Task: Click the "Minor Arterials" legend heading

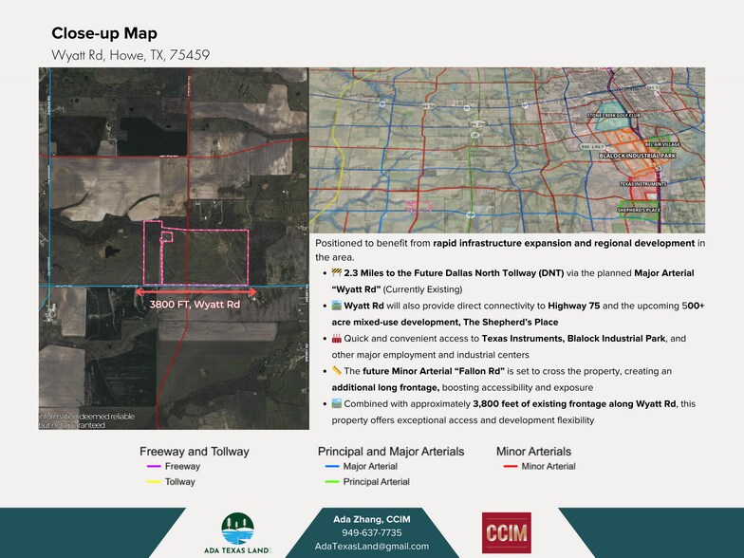Action: [533, 452]
